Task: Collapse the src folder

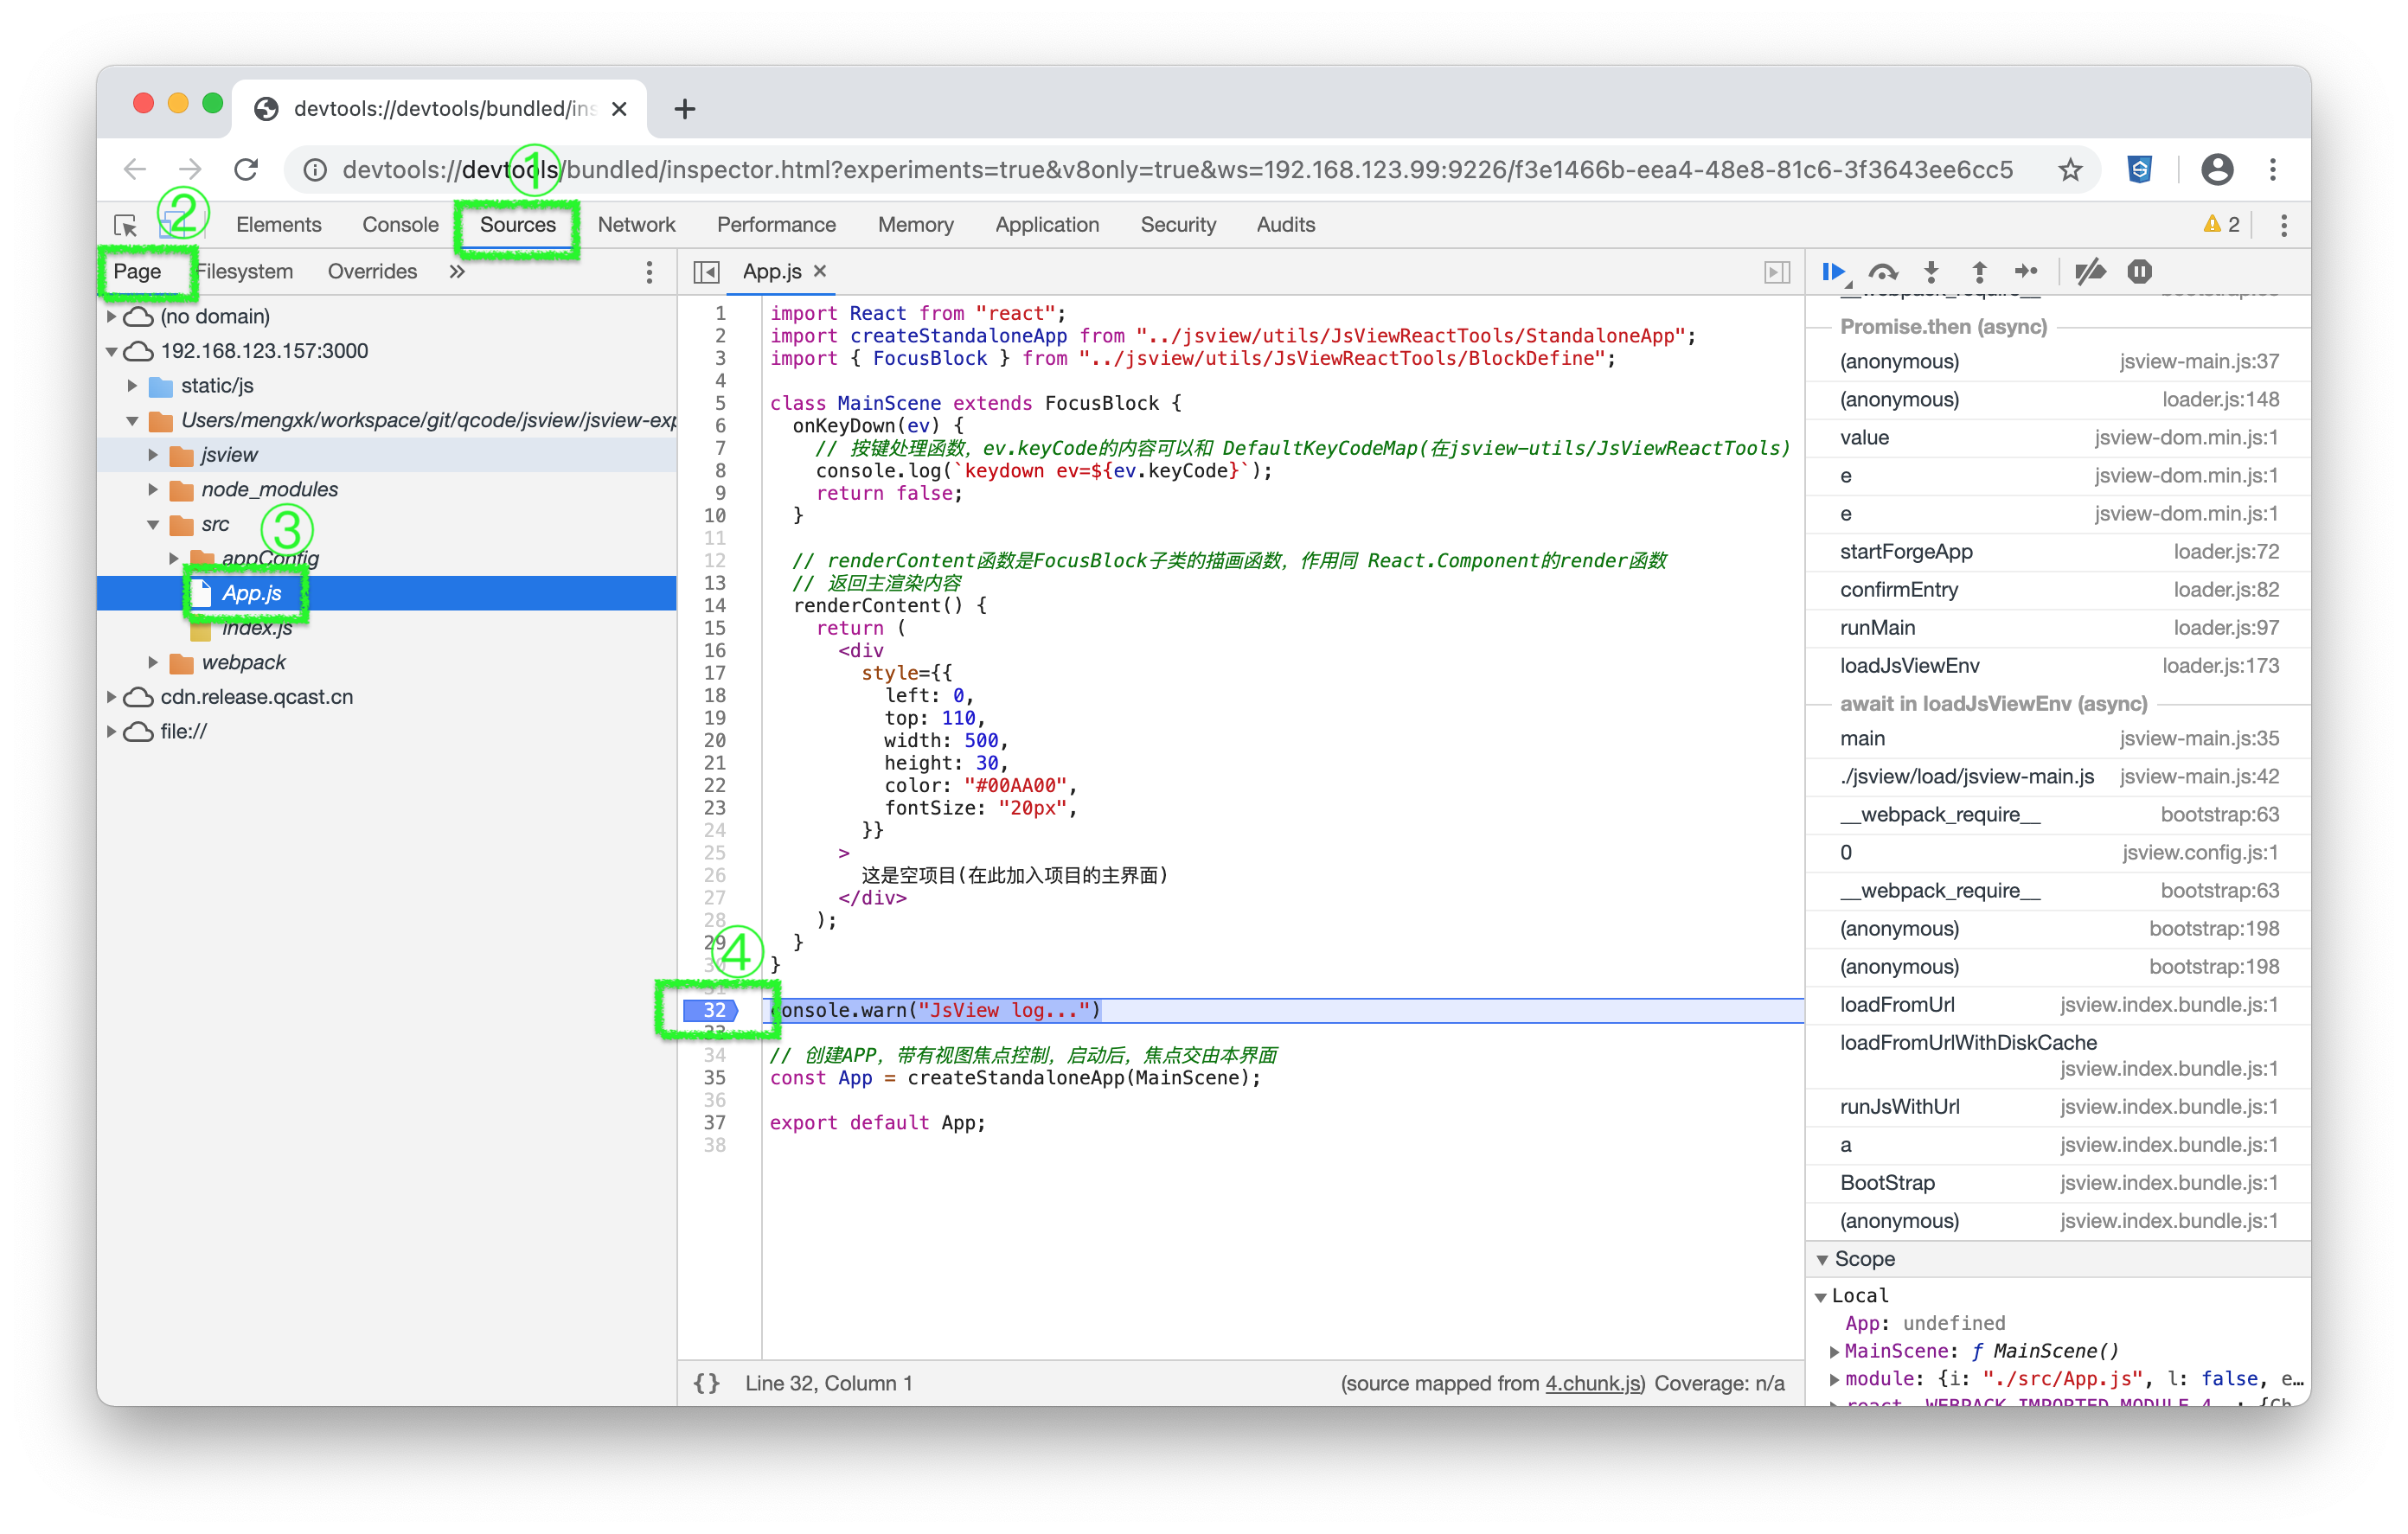Action: tap(153, 524)
